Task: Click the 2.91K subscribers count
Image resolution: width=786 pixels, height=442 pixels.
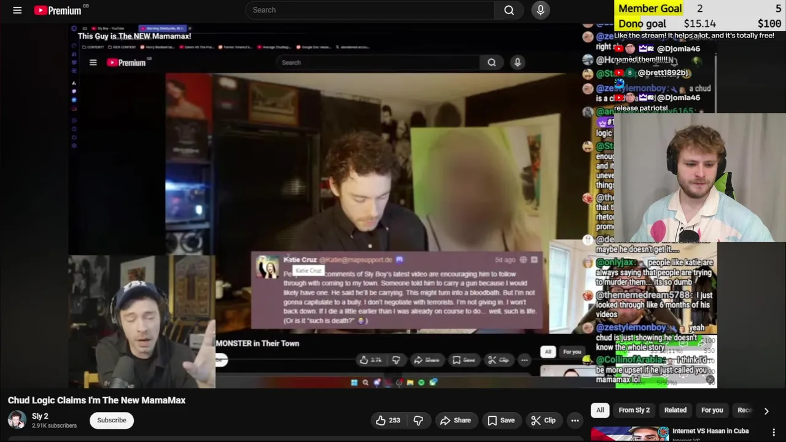Action: [54, 425]
